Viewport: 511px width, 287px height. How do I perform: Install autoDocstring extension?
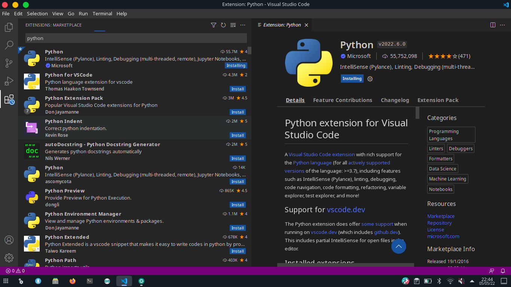(x=238, y=158)
